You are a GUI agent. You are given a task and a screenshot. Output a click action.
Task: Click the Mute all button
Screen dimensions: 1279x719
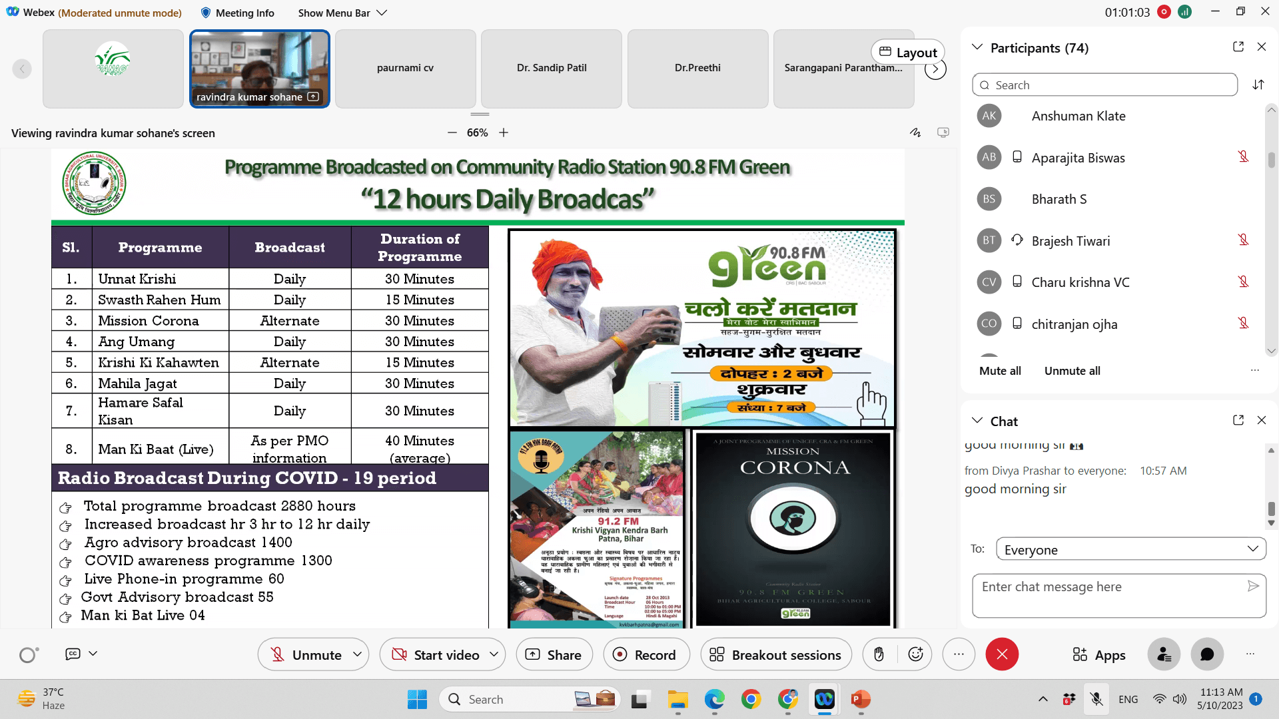pos(999,371)
